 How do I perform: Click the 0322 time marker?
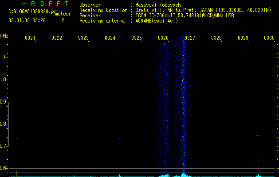(57, 38)
